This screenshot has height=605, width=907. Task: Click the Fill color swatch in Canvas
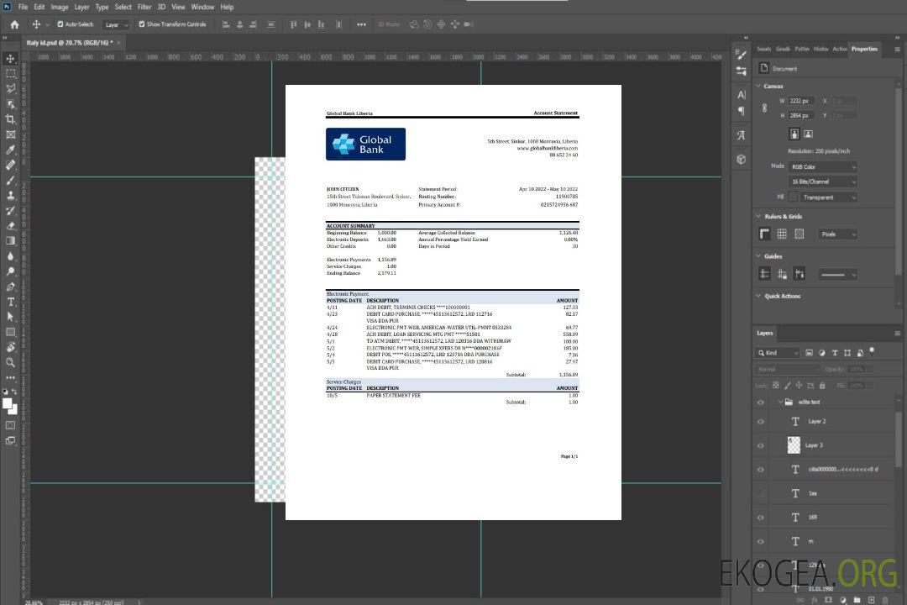coord(793,197)
